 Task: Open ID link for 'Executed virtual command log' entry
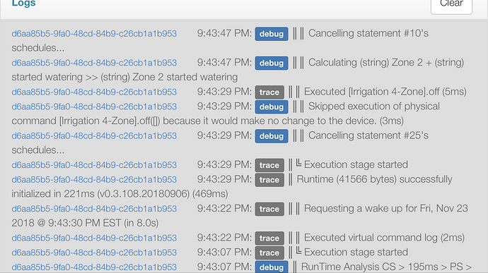point(94,238)
